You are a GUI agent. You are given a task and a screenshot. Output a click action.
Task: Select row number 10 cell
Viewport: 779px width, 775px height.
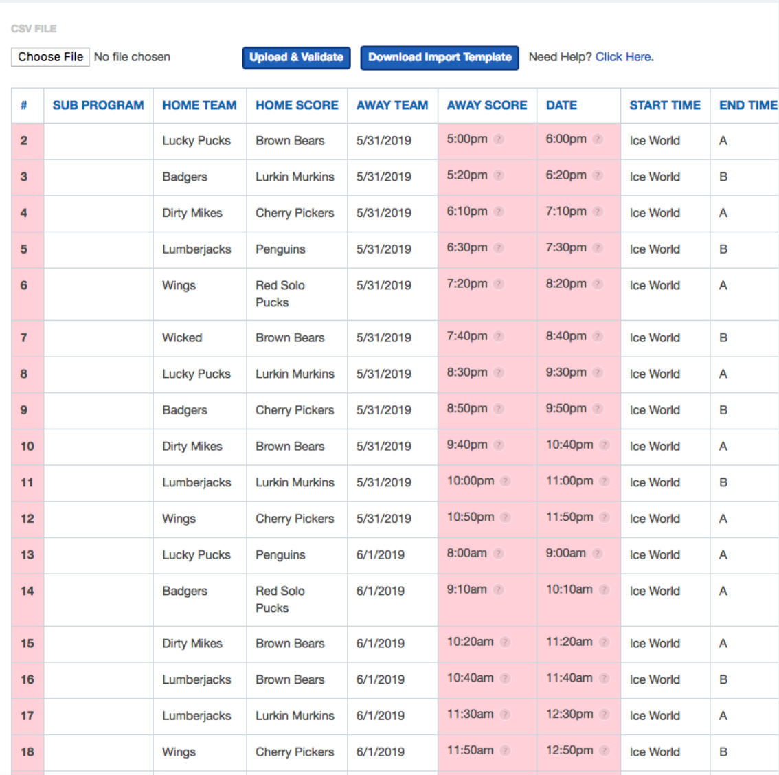click(x=27, y=447)
